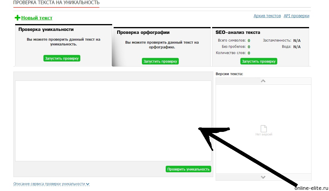Go to the API проверки link
Screen dimensions: 329x191
(x=296, y=16)
